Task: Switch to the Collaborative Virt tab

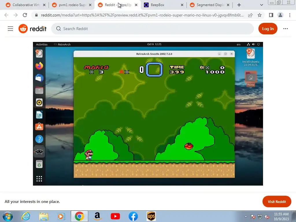Action: (25, 5)
